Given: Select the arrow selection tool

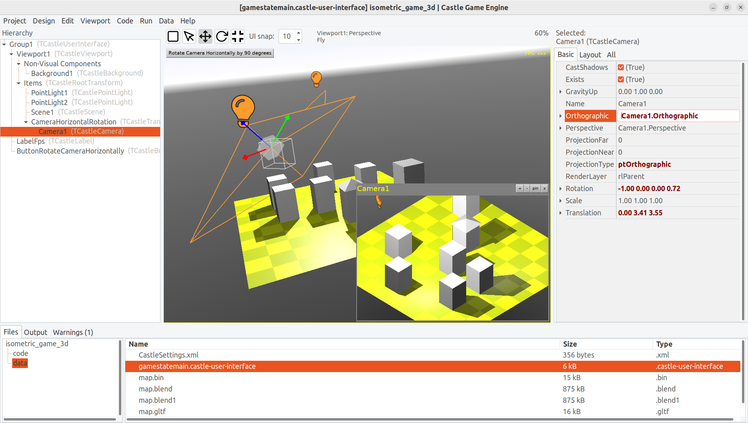Looking at the screenshot, I should tap(189, 36).
